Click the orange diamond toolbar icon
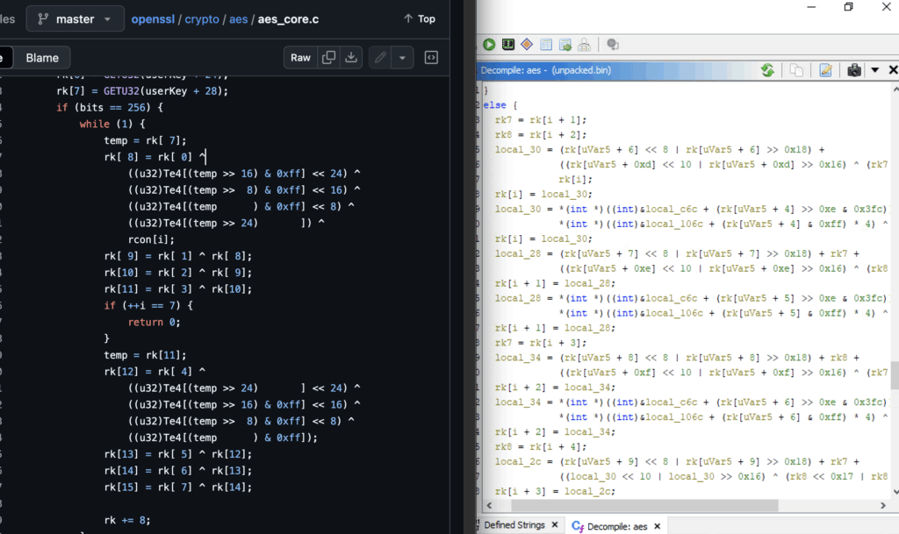899x534 pixels. tap(527, 44)
